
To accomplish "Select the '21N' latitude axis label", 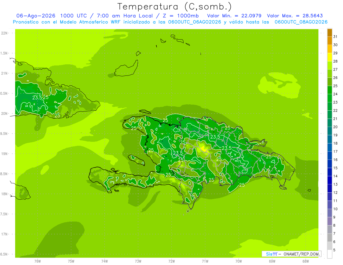I will click(x=4, y=73).
